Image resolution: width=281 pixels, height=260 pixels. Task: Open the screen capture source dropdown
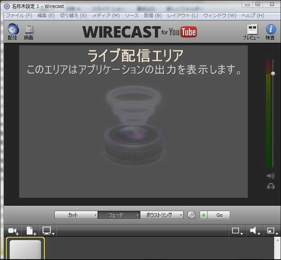(x=48, y=231)
